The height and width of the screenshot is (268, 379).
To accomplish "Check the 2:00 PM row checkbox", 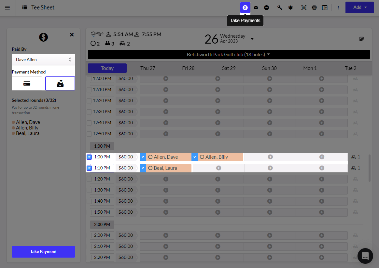I will pos(89,235).
